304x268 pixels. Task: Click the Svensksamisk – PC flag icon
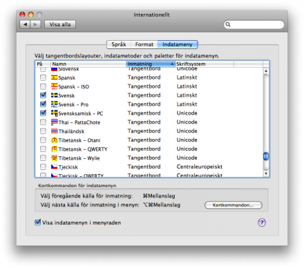pyautogui.click(x=55, y=113)
